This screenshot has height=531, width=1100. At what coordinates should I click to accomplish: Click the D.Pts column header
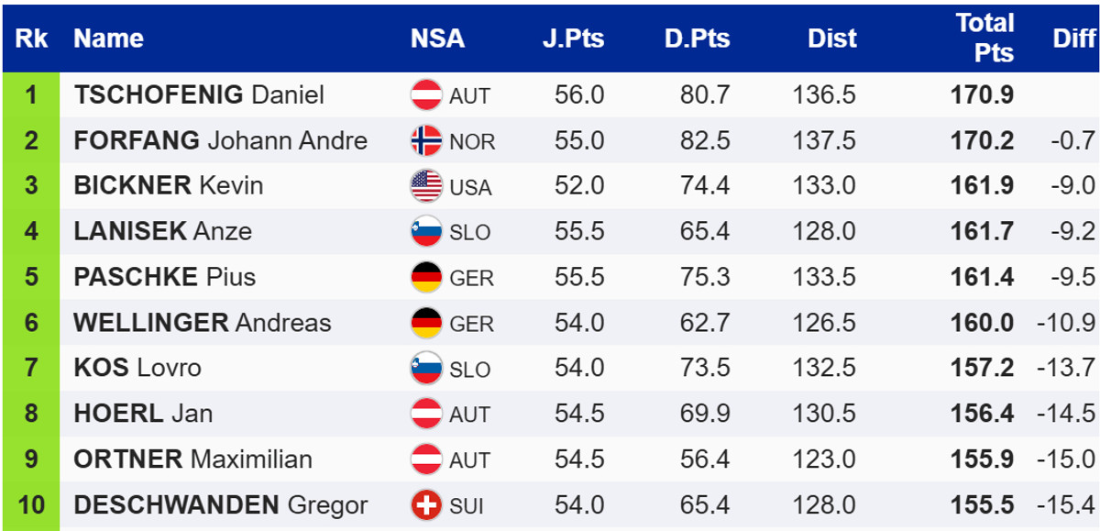(697, 39)
